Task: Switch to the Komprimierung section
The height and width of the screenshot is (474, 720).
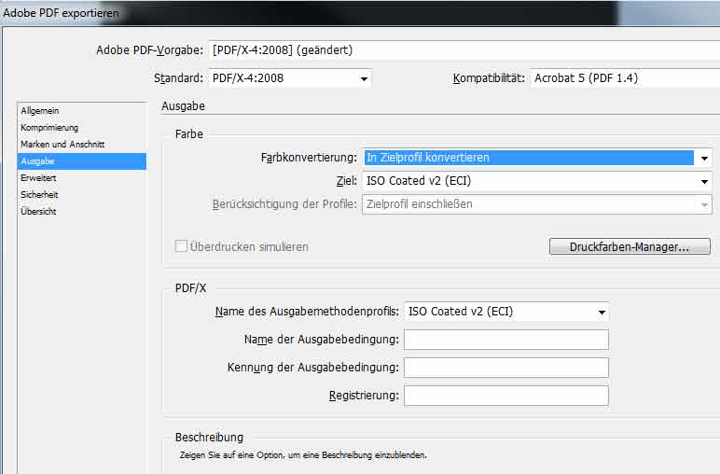Action: (82, 128)
